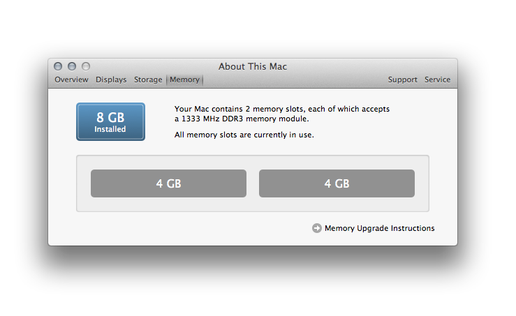Select the first 4 GB memory slot
Image resolution: width=516 pixels, height=316 pixels.
tap(168, 183)
